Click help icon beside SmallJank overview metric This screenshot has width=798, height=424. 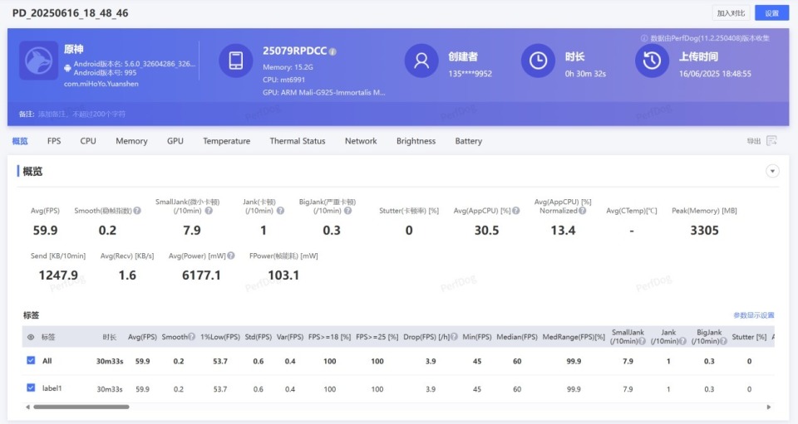(x=209, y=210)
